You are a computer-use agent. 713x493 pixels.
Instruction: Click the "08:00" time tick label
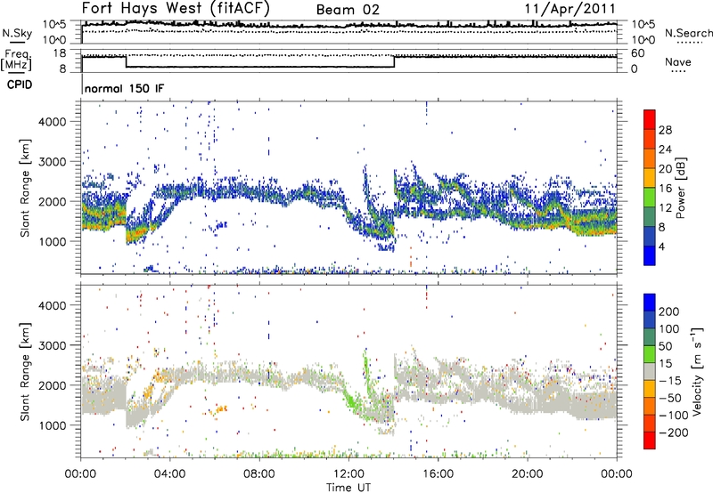(x=259, y=474)
